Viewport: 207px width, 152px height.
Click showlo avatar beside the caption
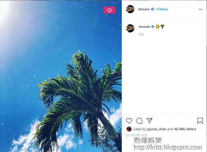(130, 28)
